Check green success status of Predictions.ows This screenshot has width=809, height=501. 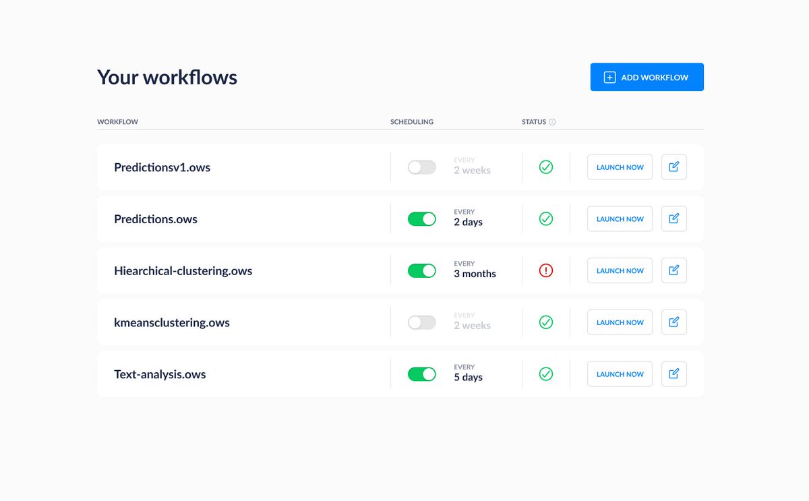[x=546, y=219]
